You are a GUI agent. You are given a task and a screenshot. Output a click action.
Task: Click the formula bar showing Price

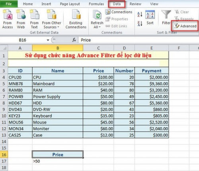coord(139,40)
